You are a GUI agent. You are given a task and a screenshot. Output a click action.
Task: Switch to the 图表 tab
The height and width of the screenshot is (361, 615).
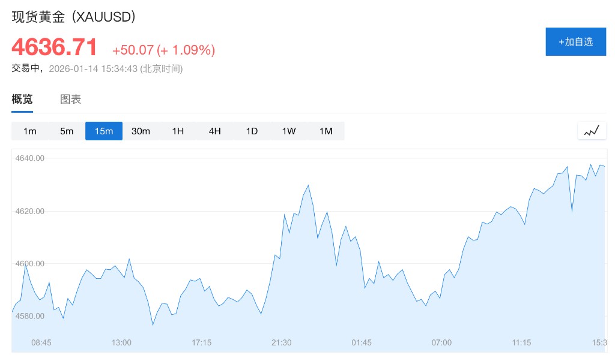coord(70,100)
